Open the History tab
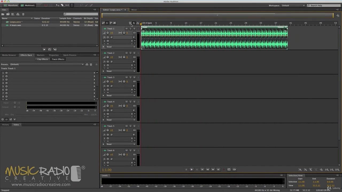The height and width of the screenshot is (192, 342). pyautogui.click(x=6, y=125)
